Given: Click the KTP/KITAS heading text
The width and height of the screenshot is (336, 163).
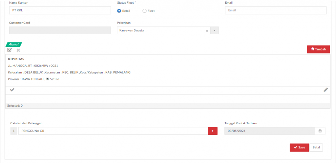Looking at the screenshot, I should tap(16, 59).
